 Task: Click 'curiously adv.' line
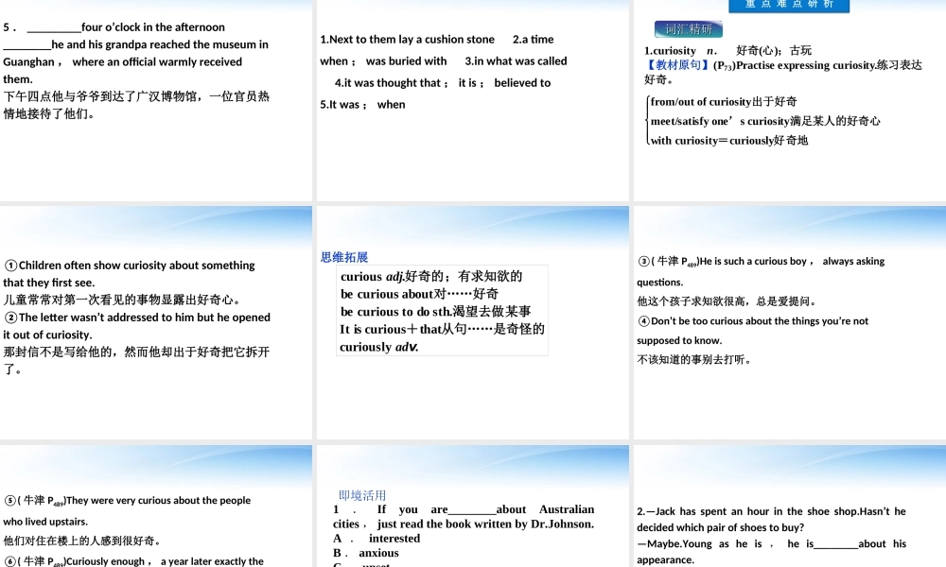click(379, 347)
